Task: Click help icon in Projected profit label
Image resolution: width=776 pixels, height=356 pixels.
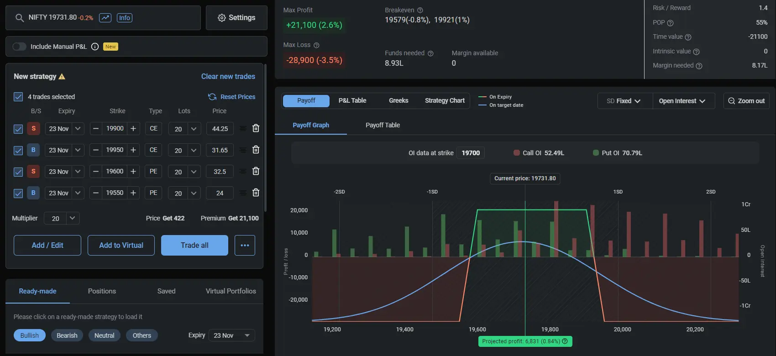Action: pos(565,341)
